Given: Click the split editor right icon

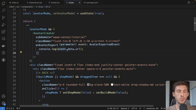Looking at the screenshot, I should pos(189,2).
